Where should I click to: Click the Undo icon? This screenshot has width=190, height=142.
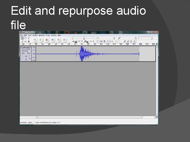click(x=116, y=41)
